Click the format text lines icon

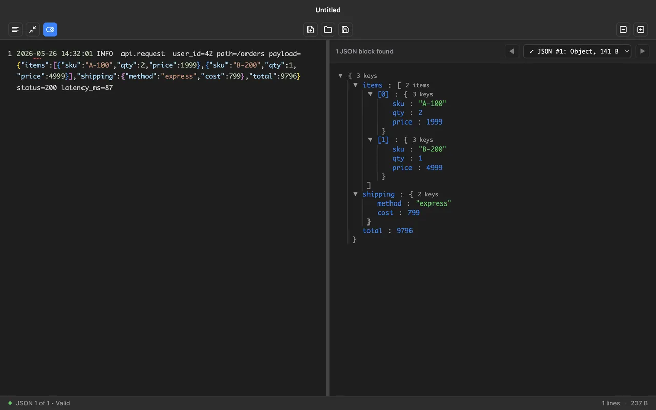(x=15, y=30)
